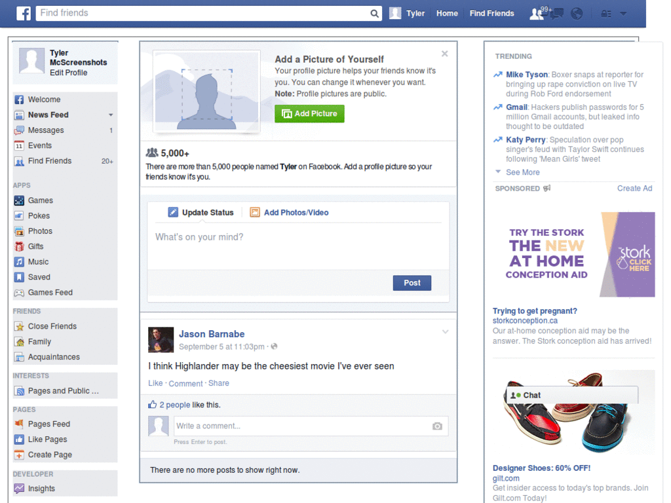The height and width of the screenshot is (503, 671).
Task: Open the Family list icon
Action: (19, 342)
